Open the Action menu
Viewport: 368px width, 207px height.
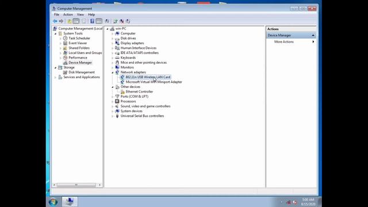[68, 14]
